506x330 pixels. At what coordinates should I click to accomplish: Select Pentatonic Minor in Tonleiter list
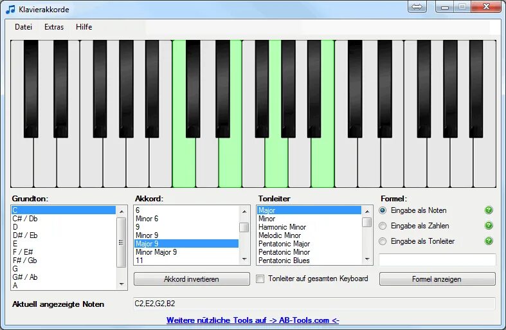309,252
